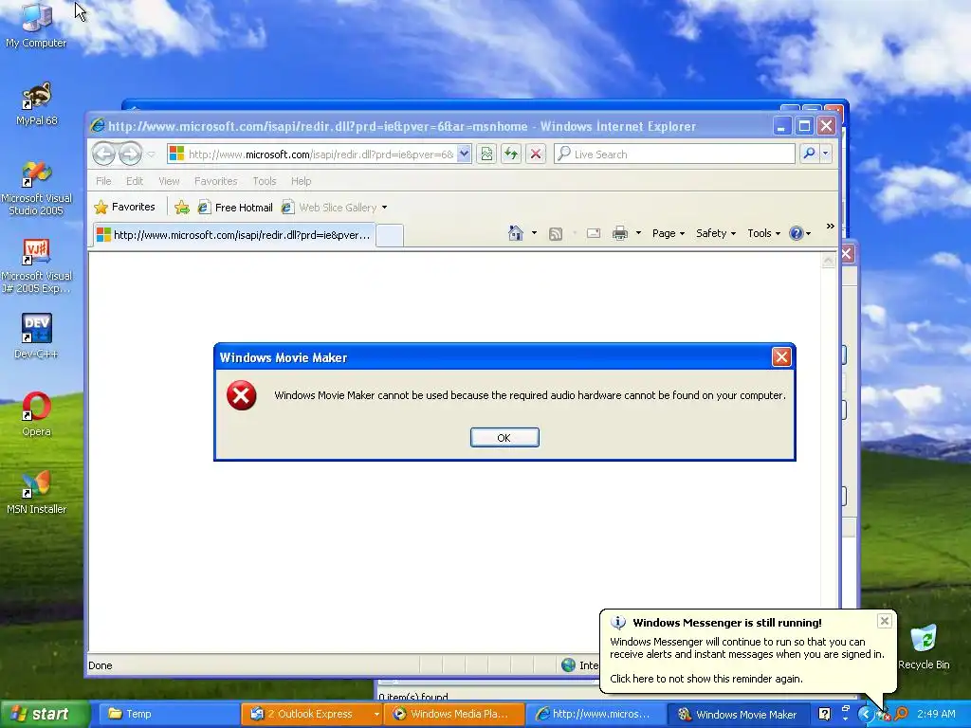Show hidden tray icons with the arrow

click(865, 714)
